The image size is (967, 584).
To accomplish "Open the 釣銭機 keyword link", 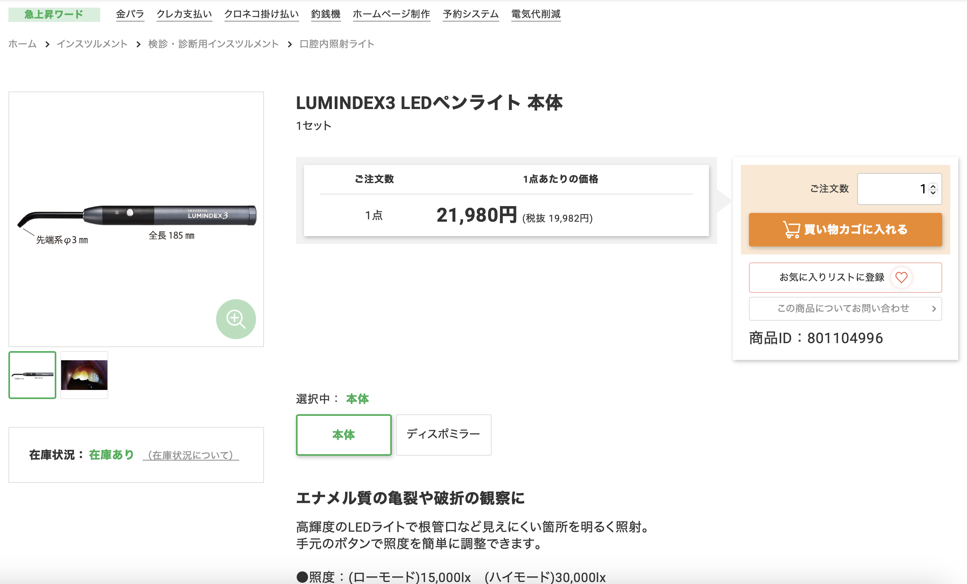I will tap(326, 14).
